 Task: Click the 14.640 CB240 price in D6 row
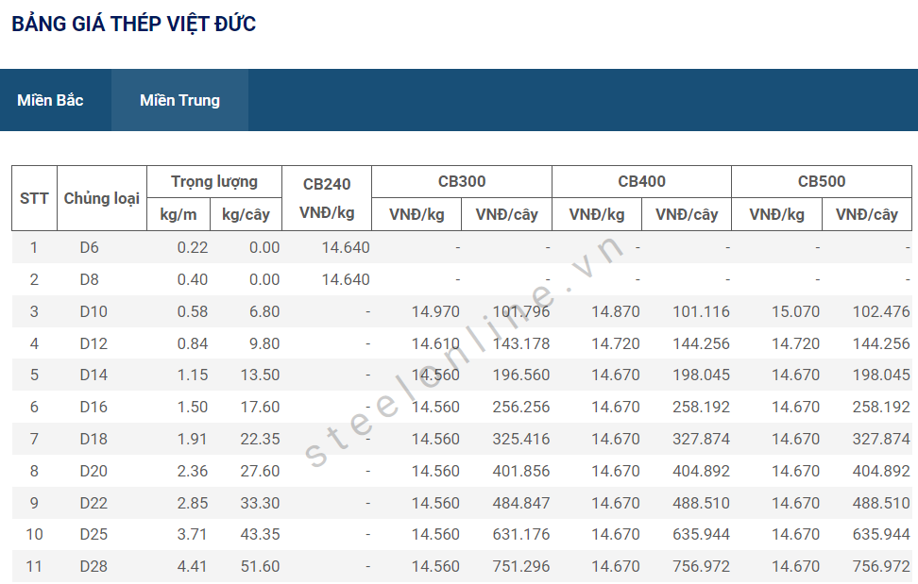click(x=346, y=248)
